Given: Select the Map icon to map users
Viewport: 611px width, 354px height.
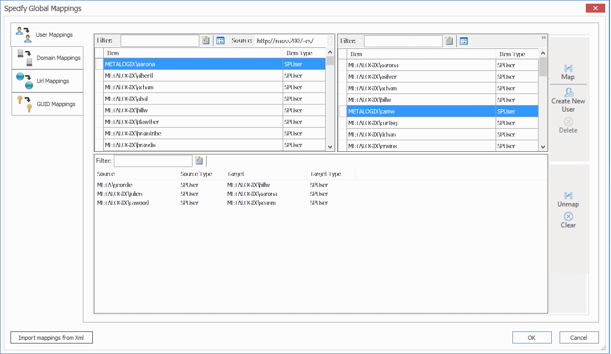Looking at the screenshot, I should (568, 68).
